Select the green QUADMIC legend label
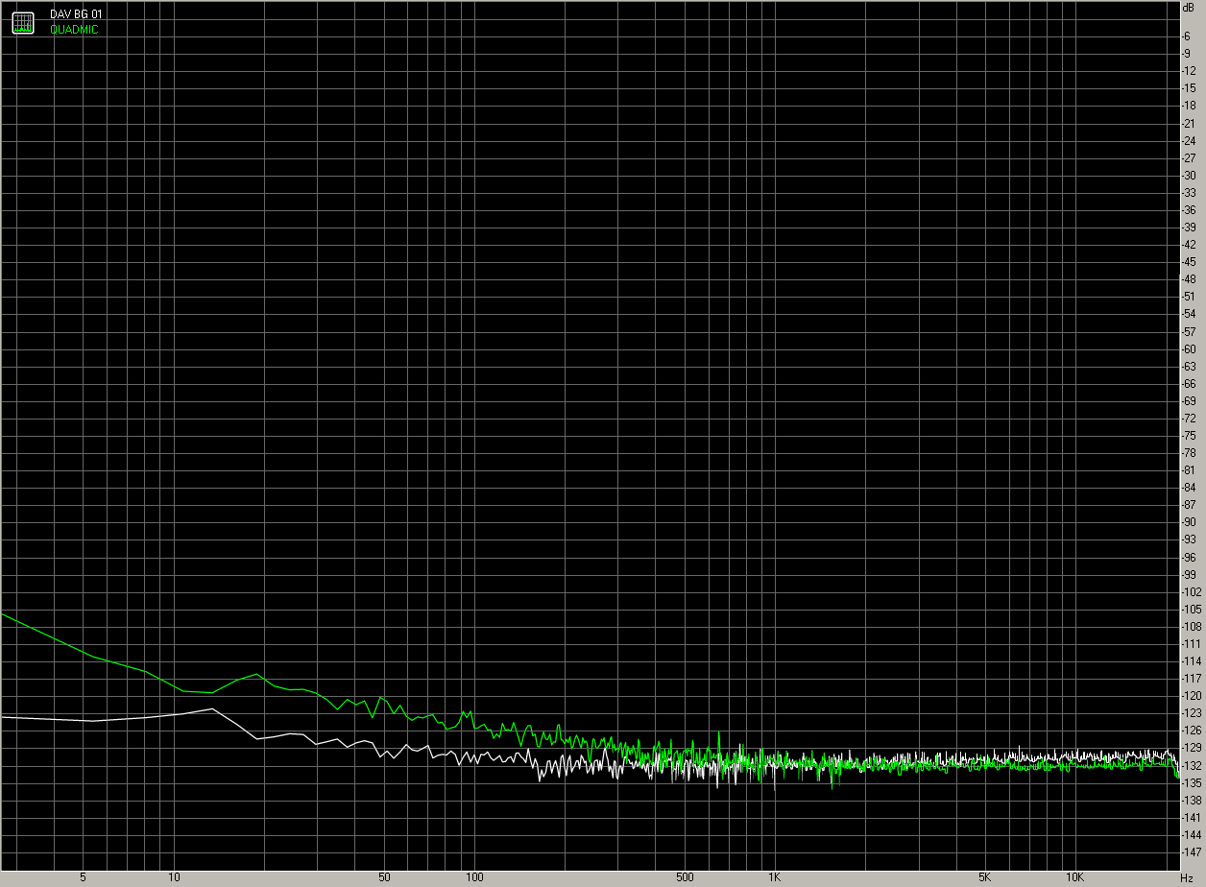Screen dimensions: 1206x887 tap(74, 30)
